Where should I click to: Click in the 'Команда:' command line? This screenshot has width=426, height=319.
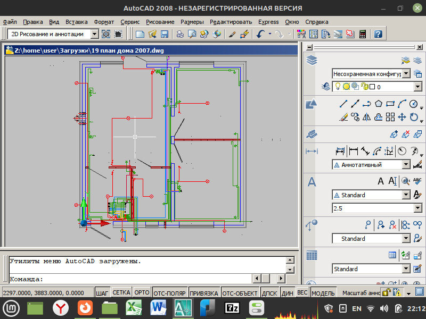point(130,279)
